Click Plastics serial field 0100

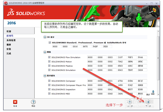pos(102,66)
